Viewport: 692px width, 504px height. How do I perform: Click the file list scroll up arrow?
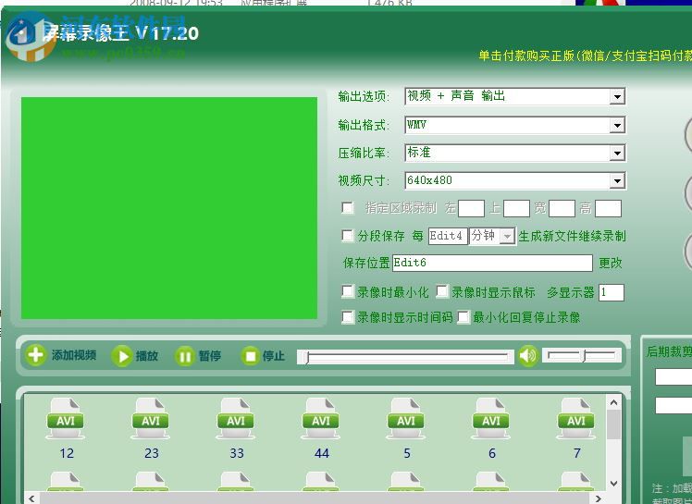click(613, 402)
